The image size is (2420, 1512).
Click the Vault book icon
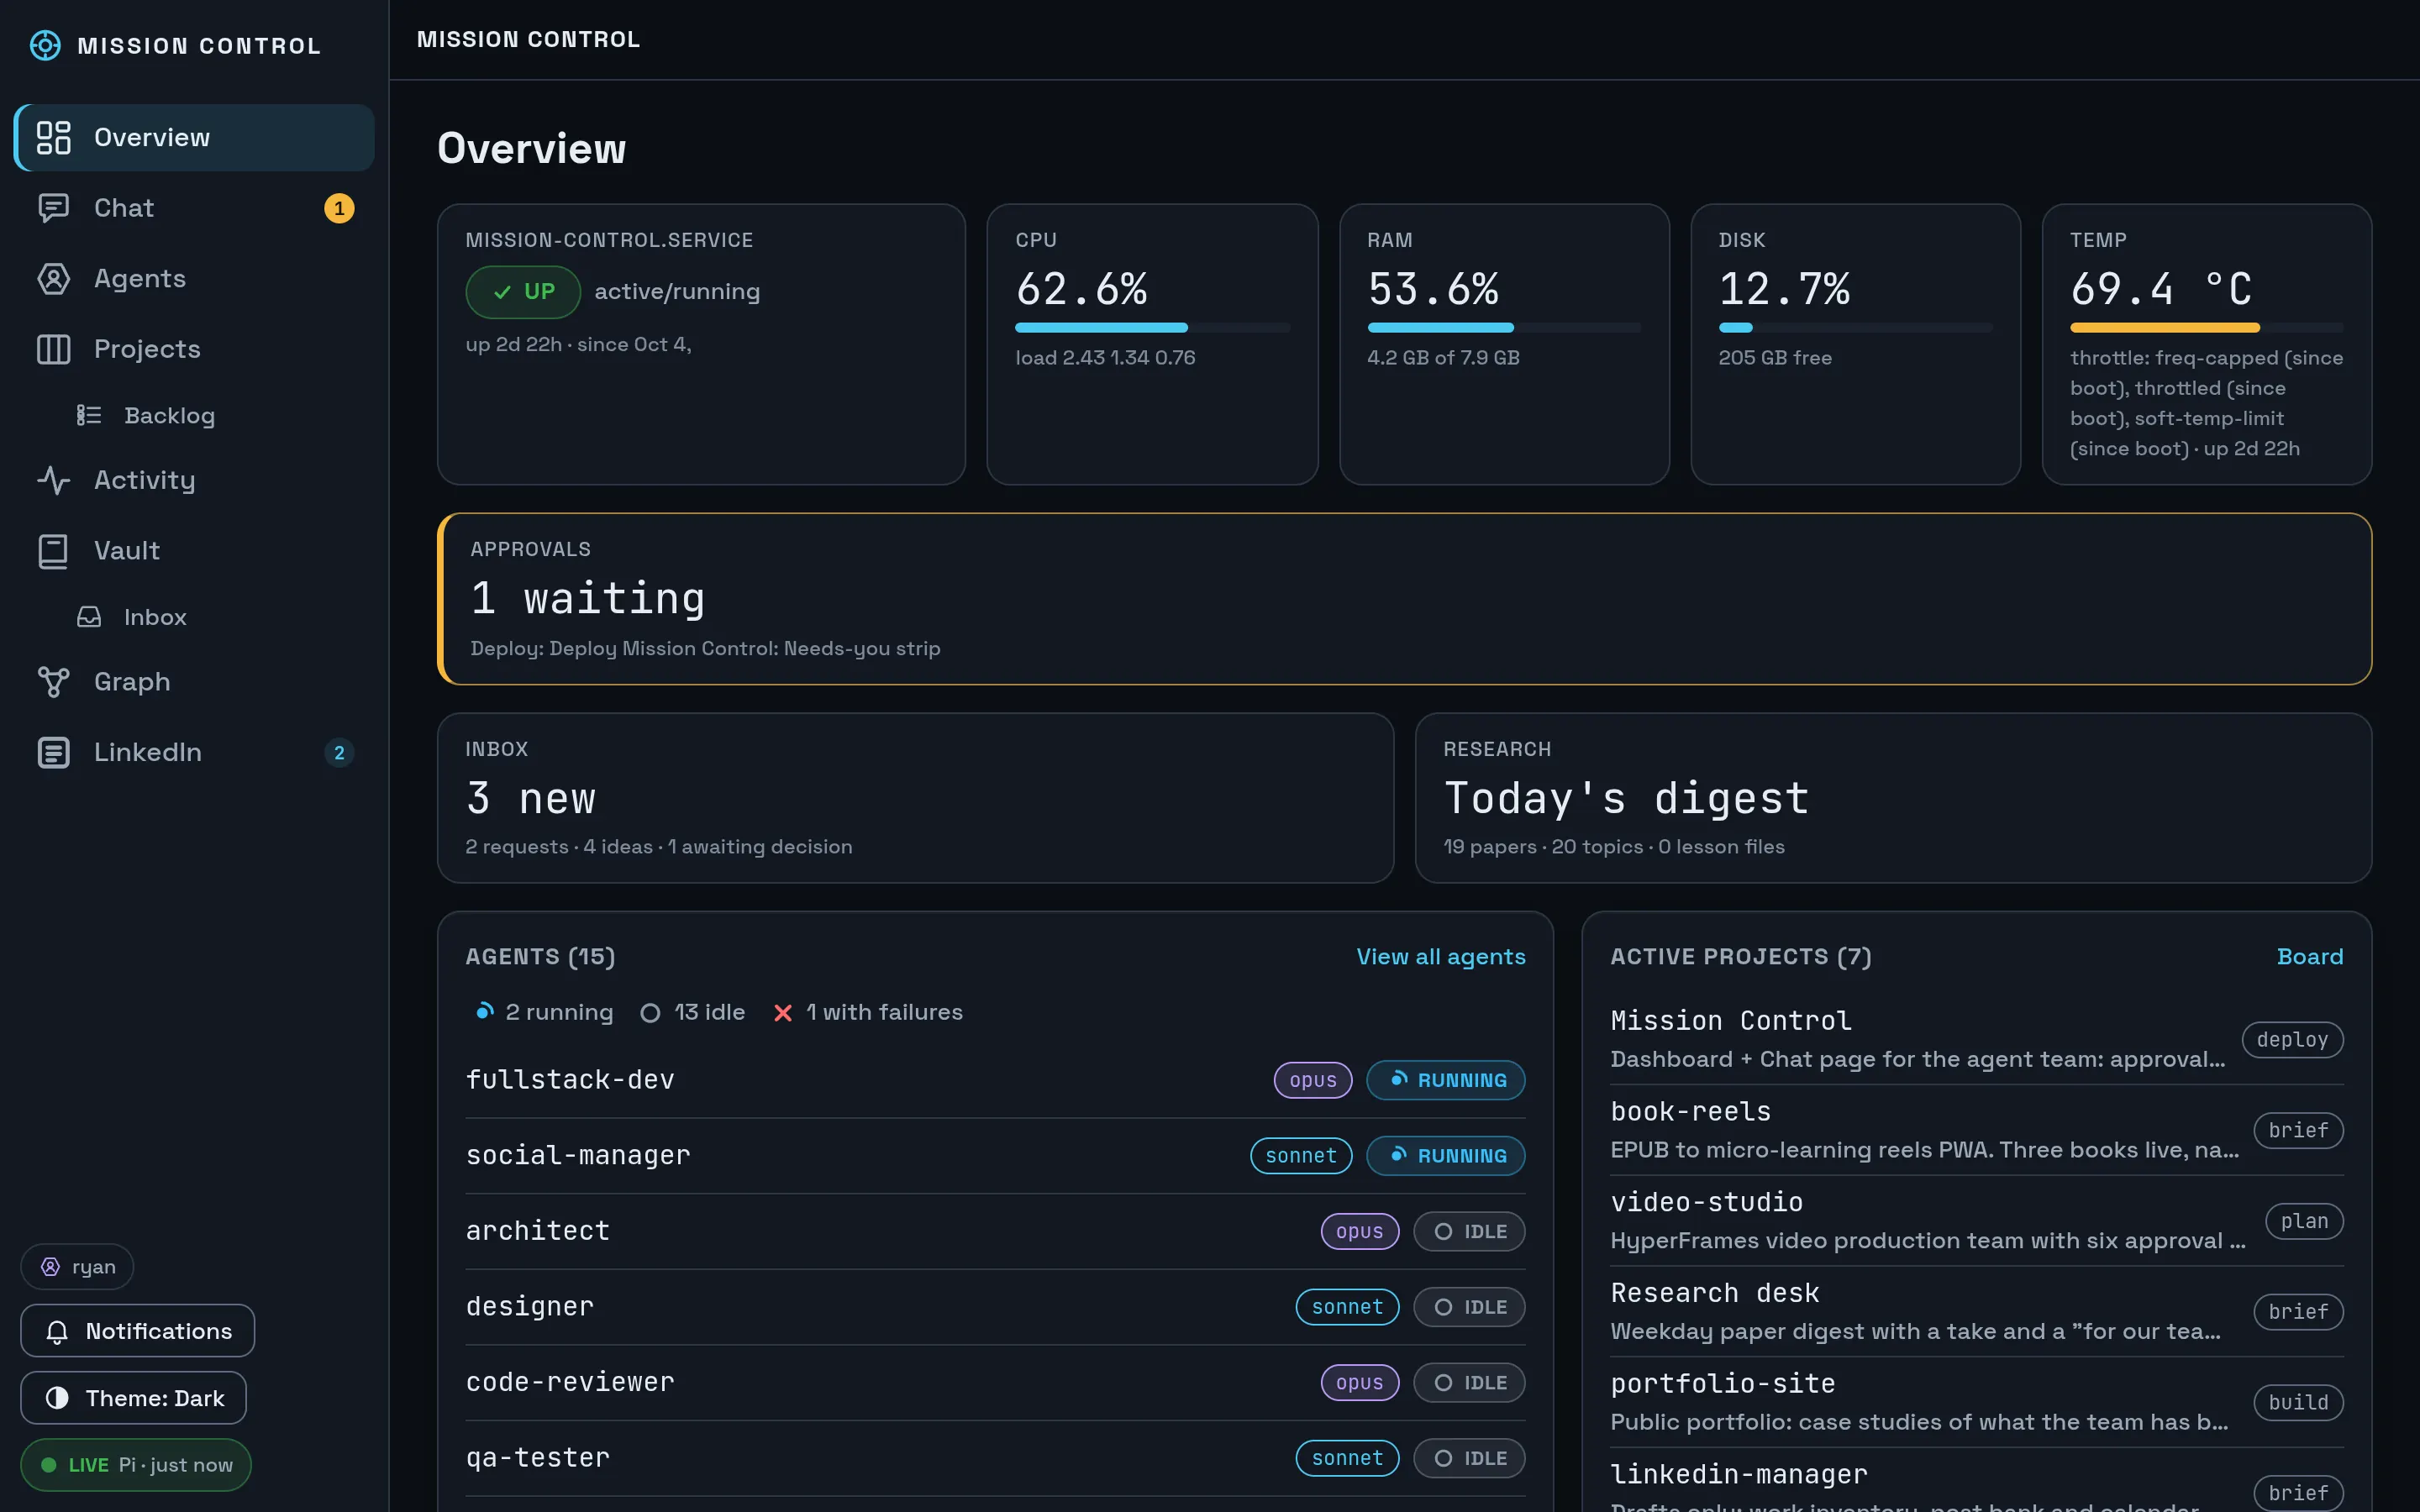tap(53, 551)
